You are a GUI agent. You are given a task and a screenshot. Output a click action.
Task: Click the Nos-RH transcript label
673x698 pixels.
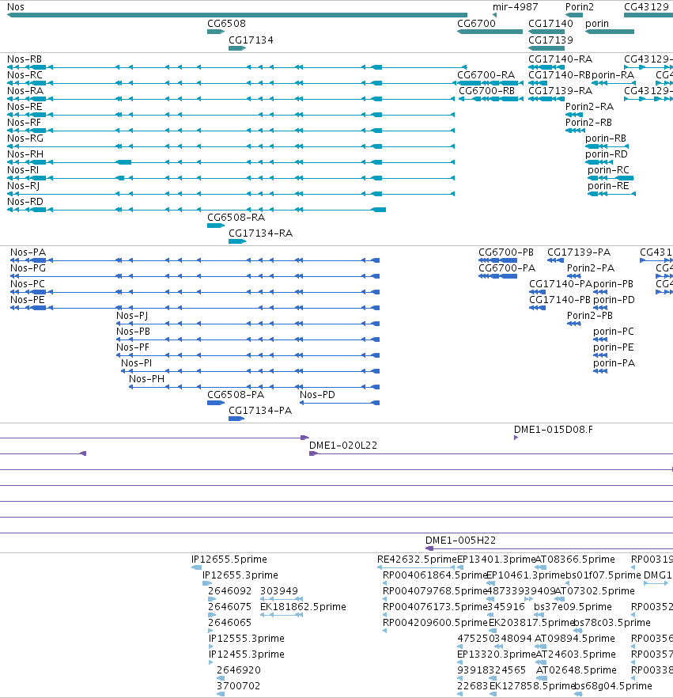click(25, 154)
